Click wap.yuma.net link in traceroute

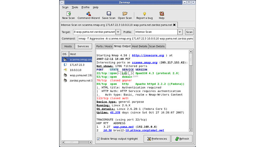[124, 127]
